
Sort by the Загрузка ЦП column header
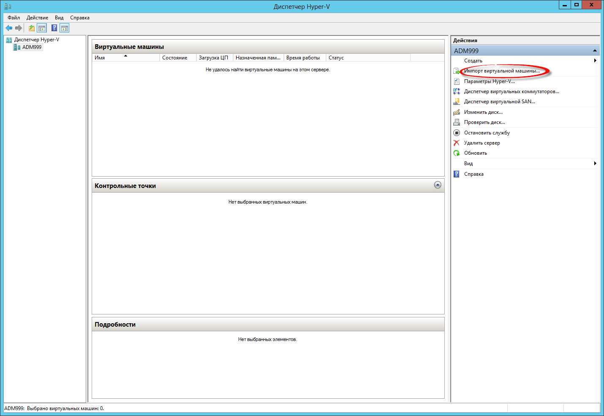215,58
